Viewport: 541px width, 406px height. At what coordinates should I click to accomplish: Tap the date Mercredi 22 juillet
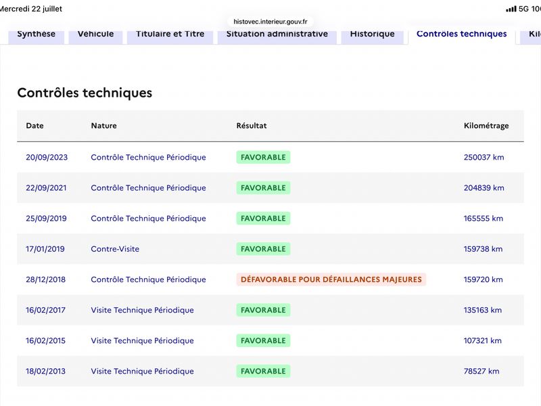tap(31, 9)
